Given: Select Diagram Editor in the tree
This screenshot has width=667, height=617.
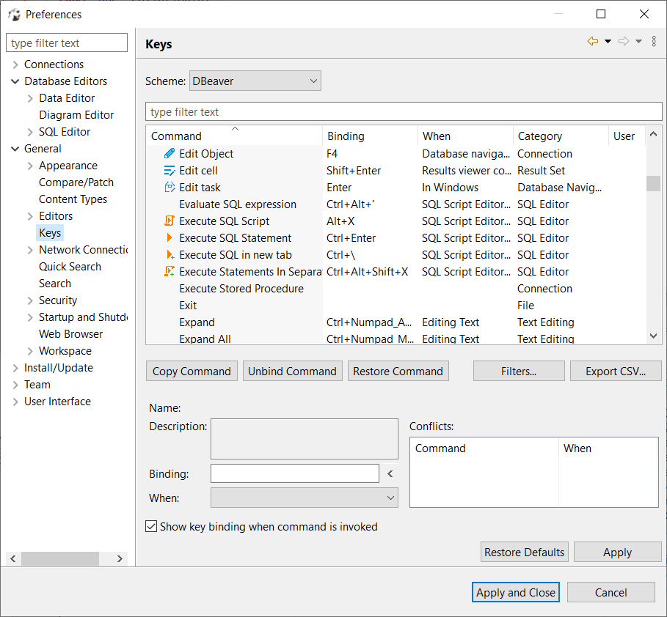Looking at the screenshot, I should (x=76, y=115).
